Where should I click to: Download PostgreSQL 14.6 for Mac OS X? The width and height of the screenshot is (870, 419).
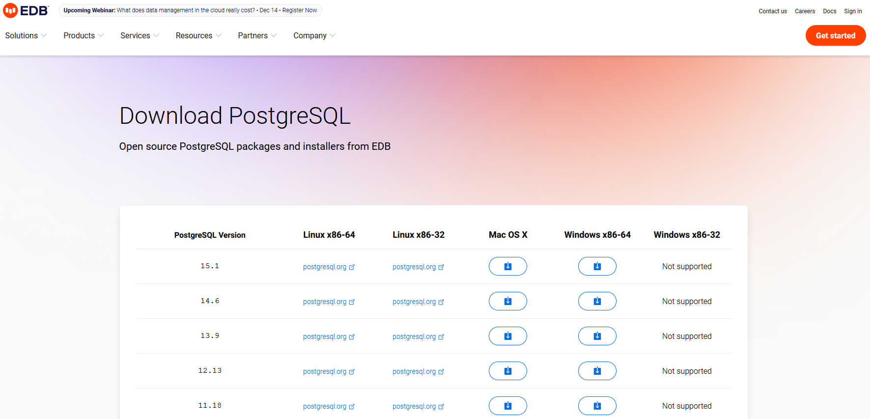click(x=507, y=301)
